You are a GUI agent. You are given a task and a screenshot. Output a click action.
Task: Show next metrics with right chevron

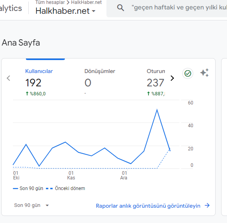(172, 78)
